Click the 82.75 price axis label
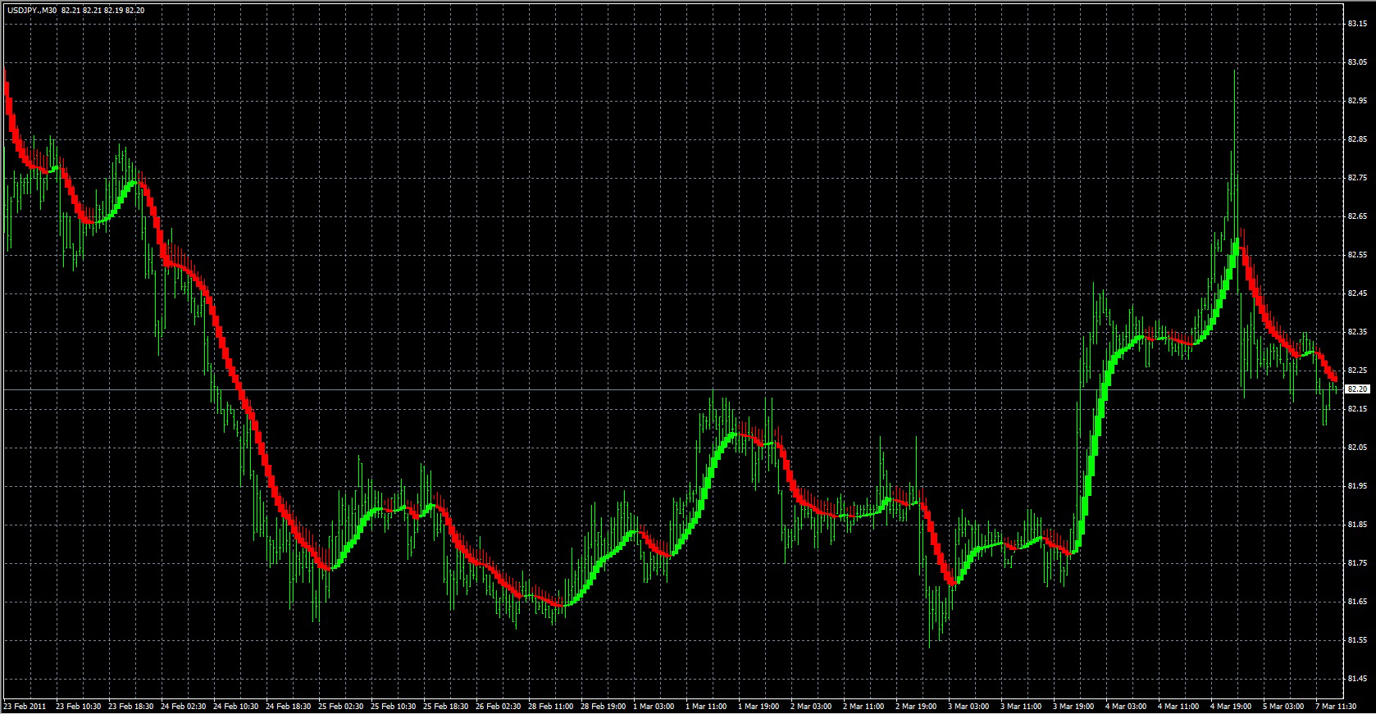The image size is (1376, 714). point(1356,178)
